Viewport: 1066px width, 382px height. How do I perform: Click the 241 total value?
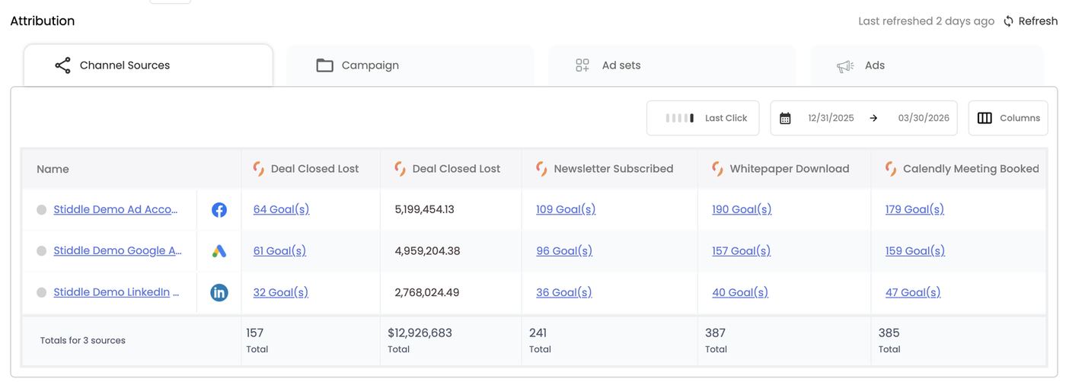538,333
